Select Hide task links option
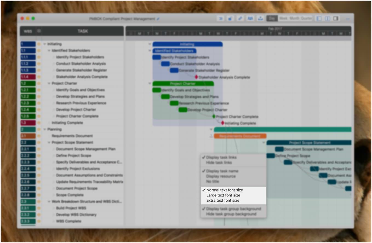This screenshot has width=372, height=243. [219, 163]
